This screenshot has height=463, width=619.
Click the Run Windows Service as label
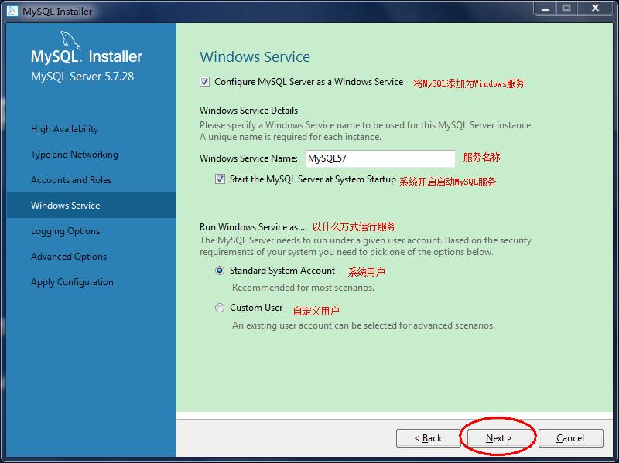click(253, 227)
